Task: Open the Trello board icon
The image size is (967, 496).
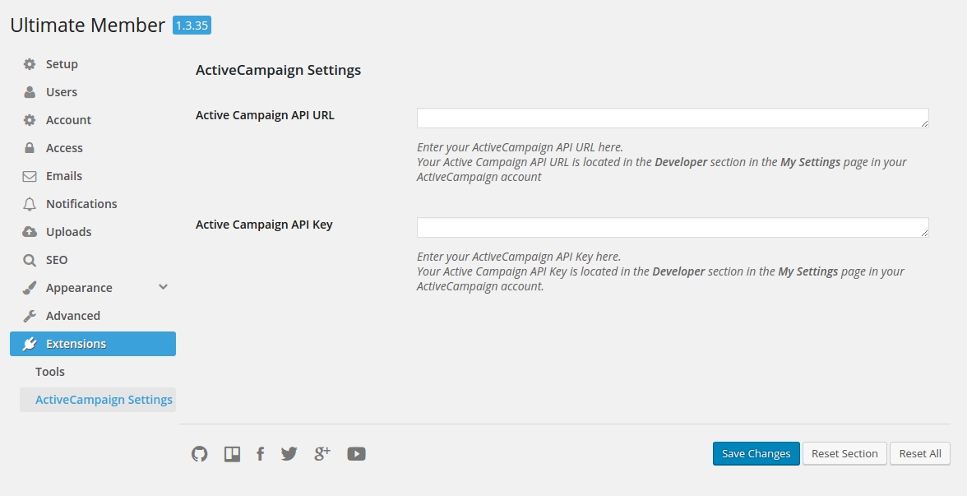Action: point(232,454)
